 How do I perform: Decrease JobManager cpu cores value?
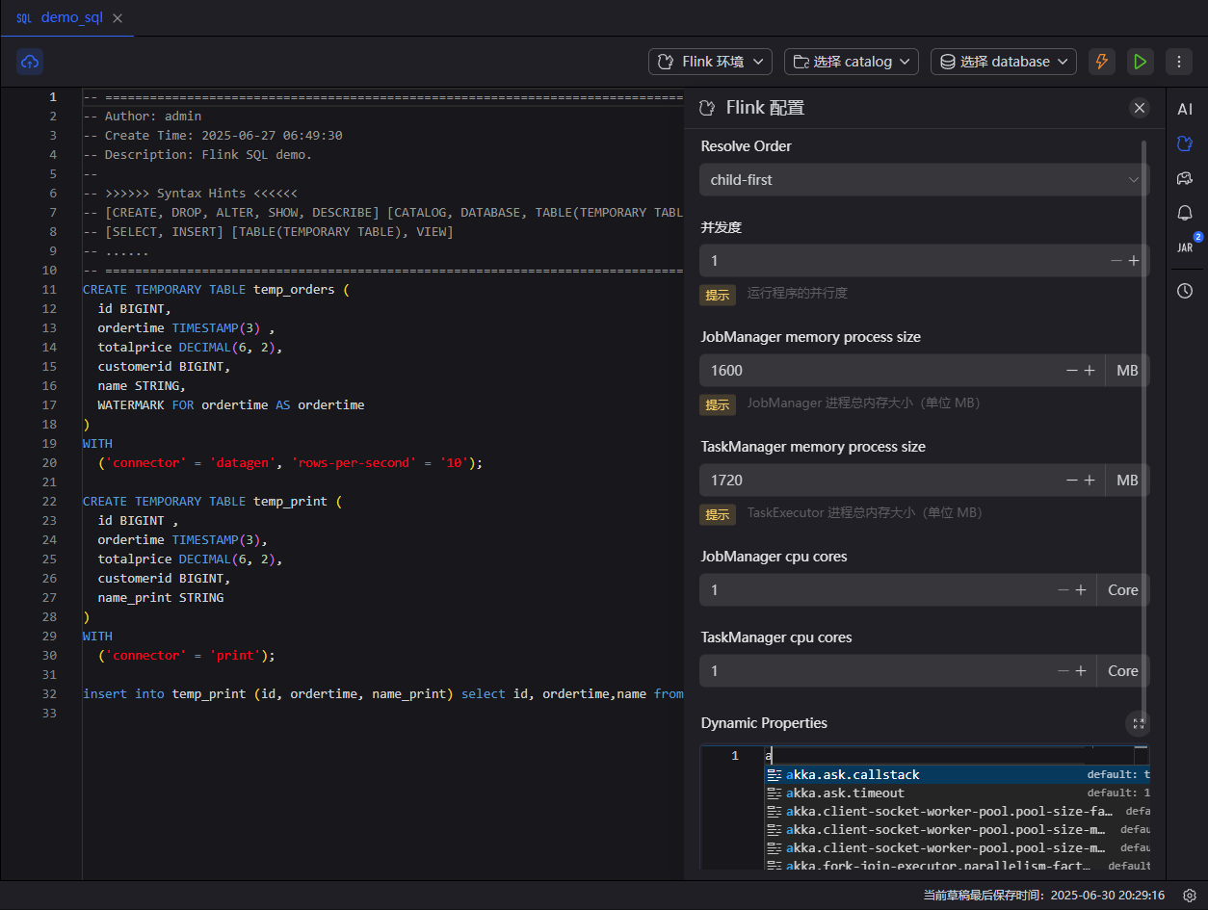pyautogui.click(x=1064, y=590)
